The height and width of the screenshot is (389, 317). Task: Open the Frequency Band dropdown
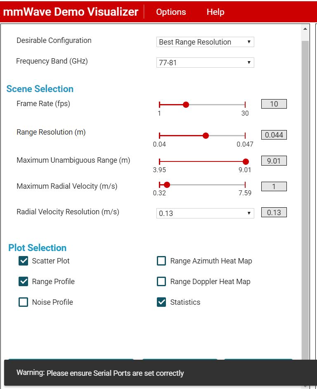pos(205,63)
